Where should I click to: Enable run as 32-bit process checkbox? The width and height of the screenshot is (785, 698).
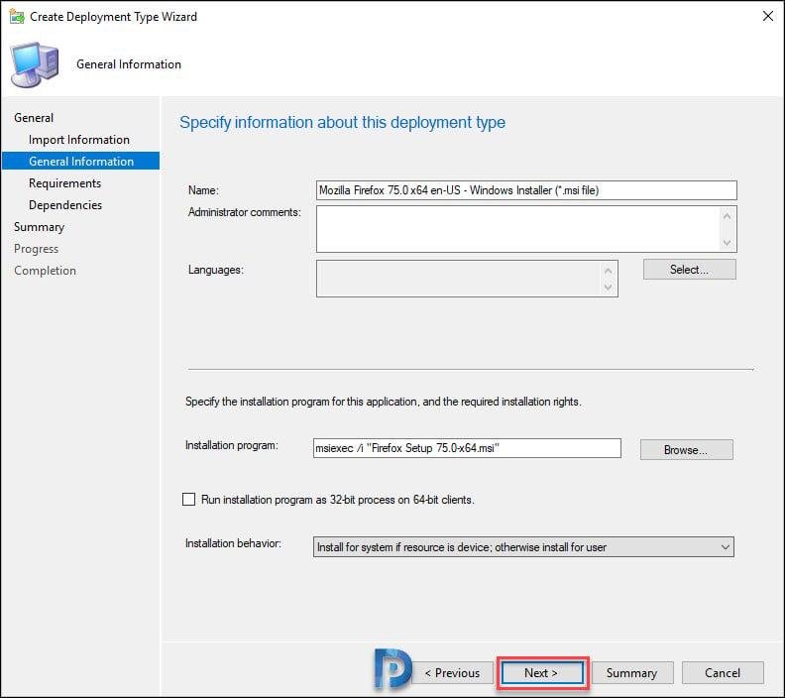coord(189,500)
